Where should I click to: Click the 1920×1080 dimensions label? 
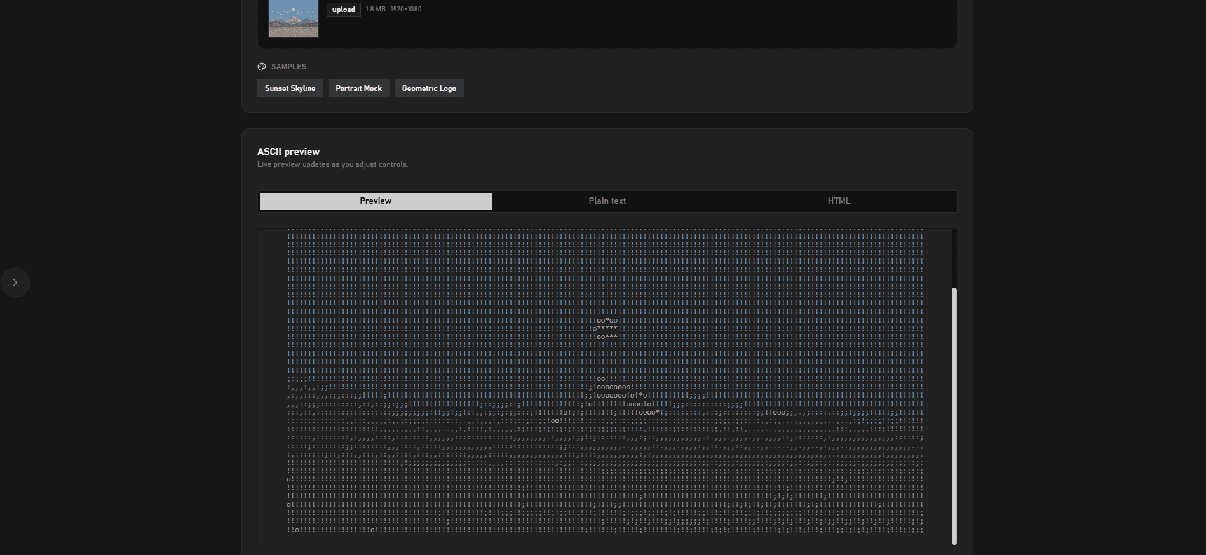click(406, 10)
